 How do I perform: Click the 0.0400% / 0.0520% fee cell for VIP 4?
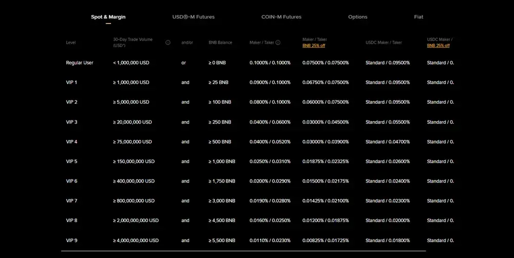[x=270, y=142]
